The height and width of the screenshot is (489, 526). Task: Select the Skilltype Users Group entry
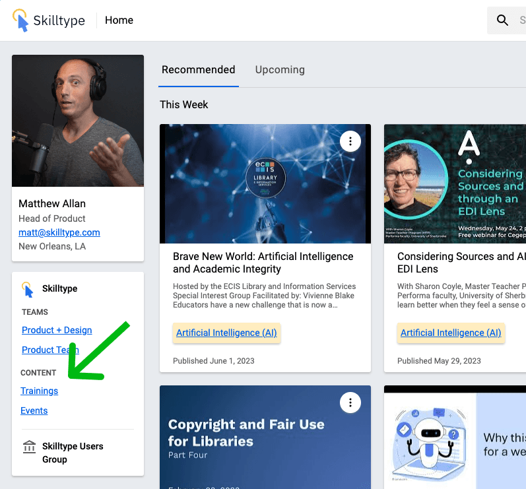[x=73, y=453]
